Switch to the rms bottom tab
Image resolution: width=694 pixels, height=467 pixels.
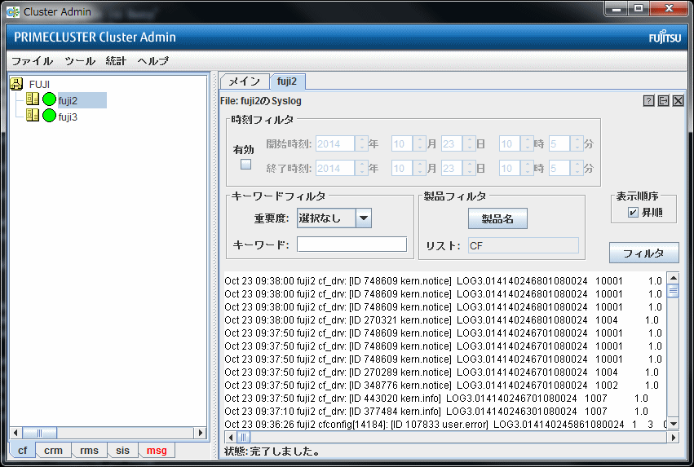click(89, 450)
